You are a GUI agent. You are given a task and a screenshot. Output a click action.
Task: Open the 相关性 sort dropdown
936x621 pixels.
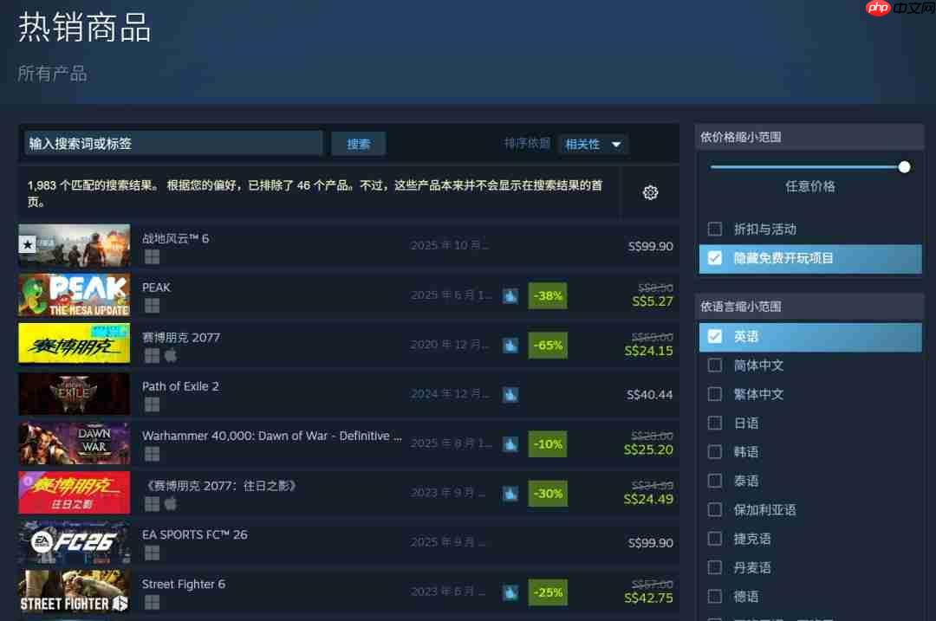pyautogui.click(x=593, y=144)
